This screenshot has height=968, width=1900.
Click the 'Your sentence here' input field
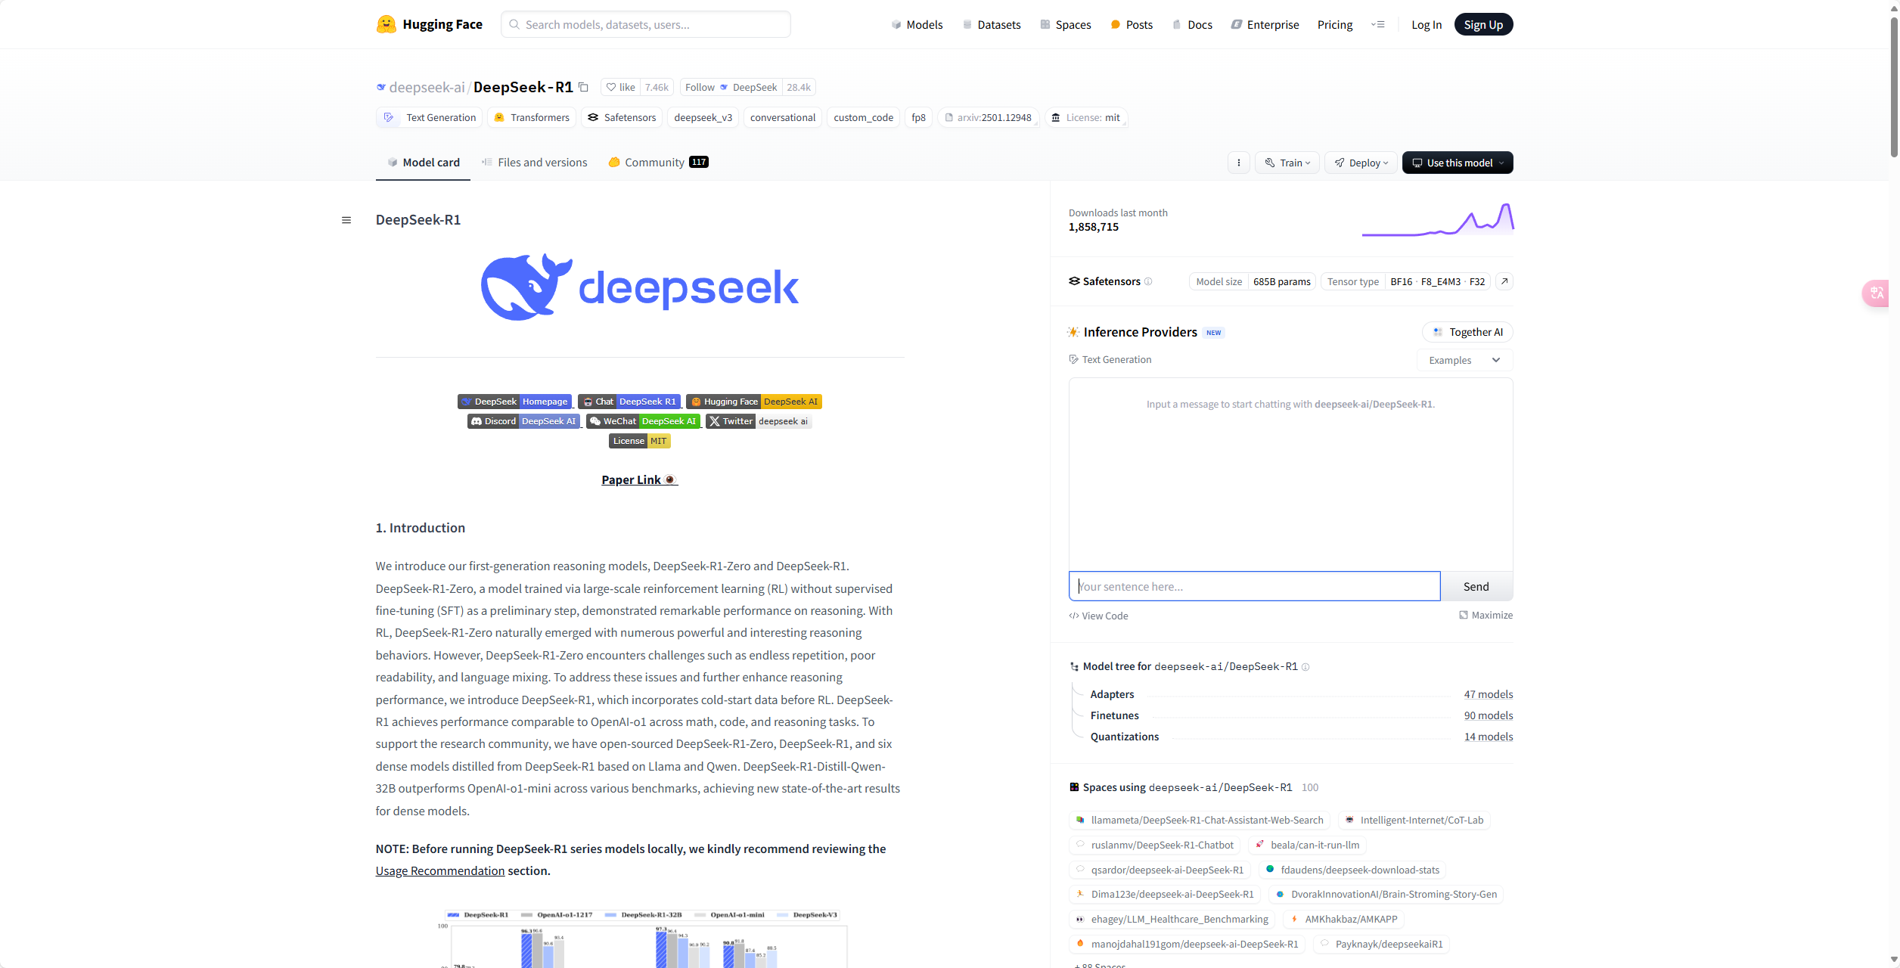pos(1254,586)
